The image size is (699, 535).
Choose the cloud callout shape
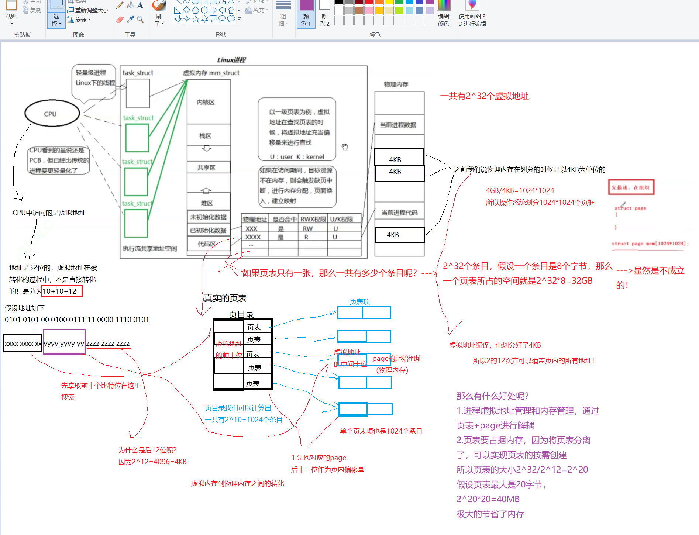coord(231,19)
